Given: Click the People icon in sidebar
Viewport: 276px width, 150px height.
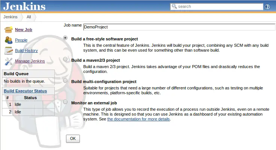Looking at the screenshot, I should click(9, 40).
